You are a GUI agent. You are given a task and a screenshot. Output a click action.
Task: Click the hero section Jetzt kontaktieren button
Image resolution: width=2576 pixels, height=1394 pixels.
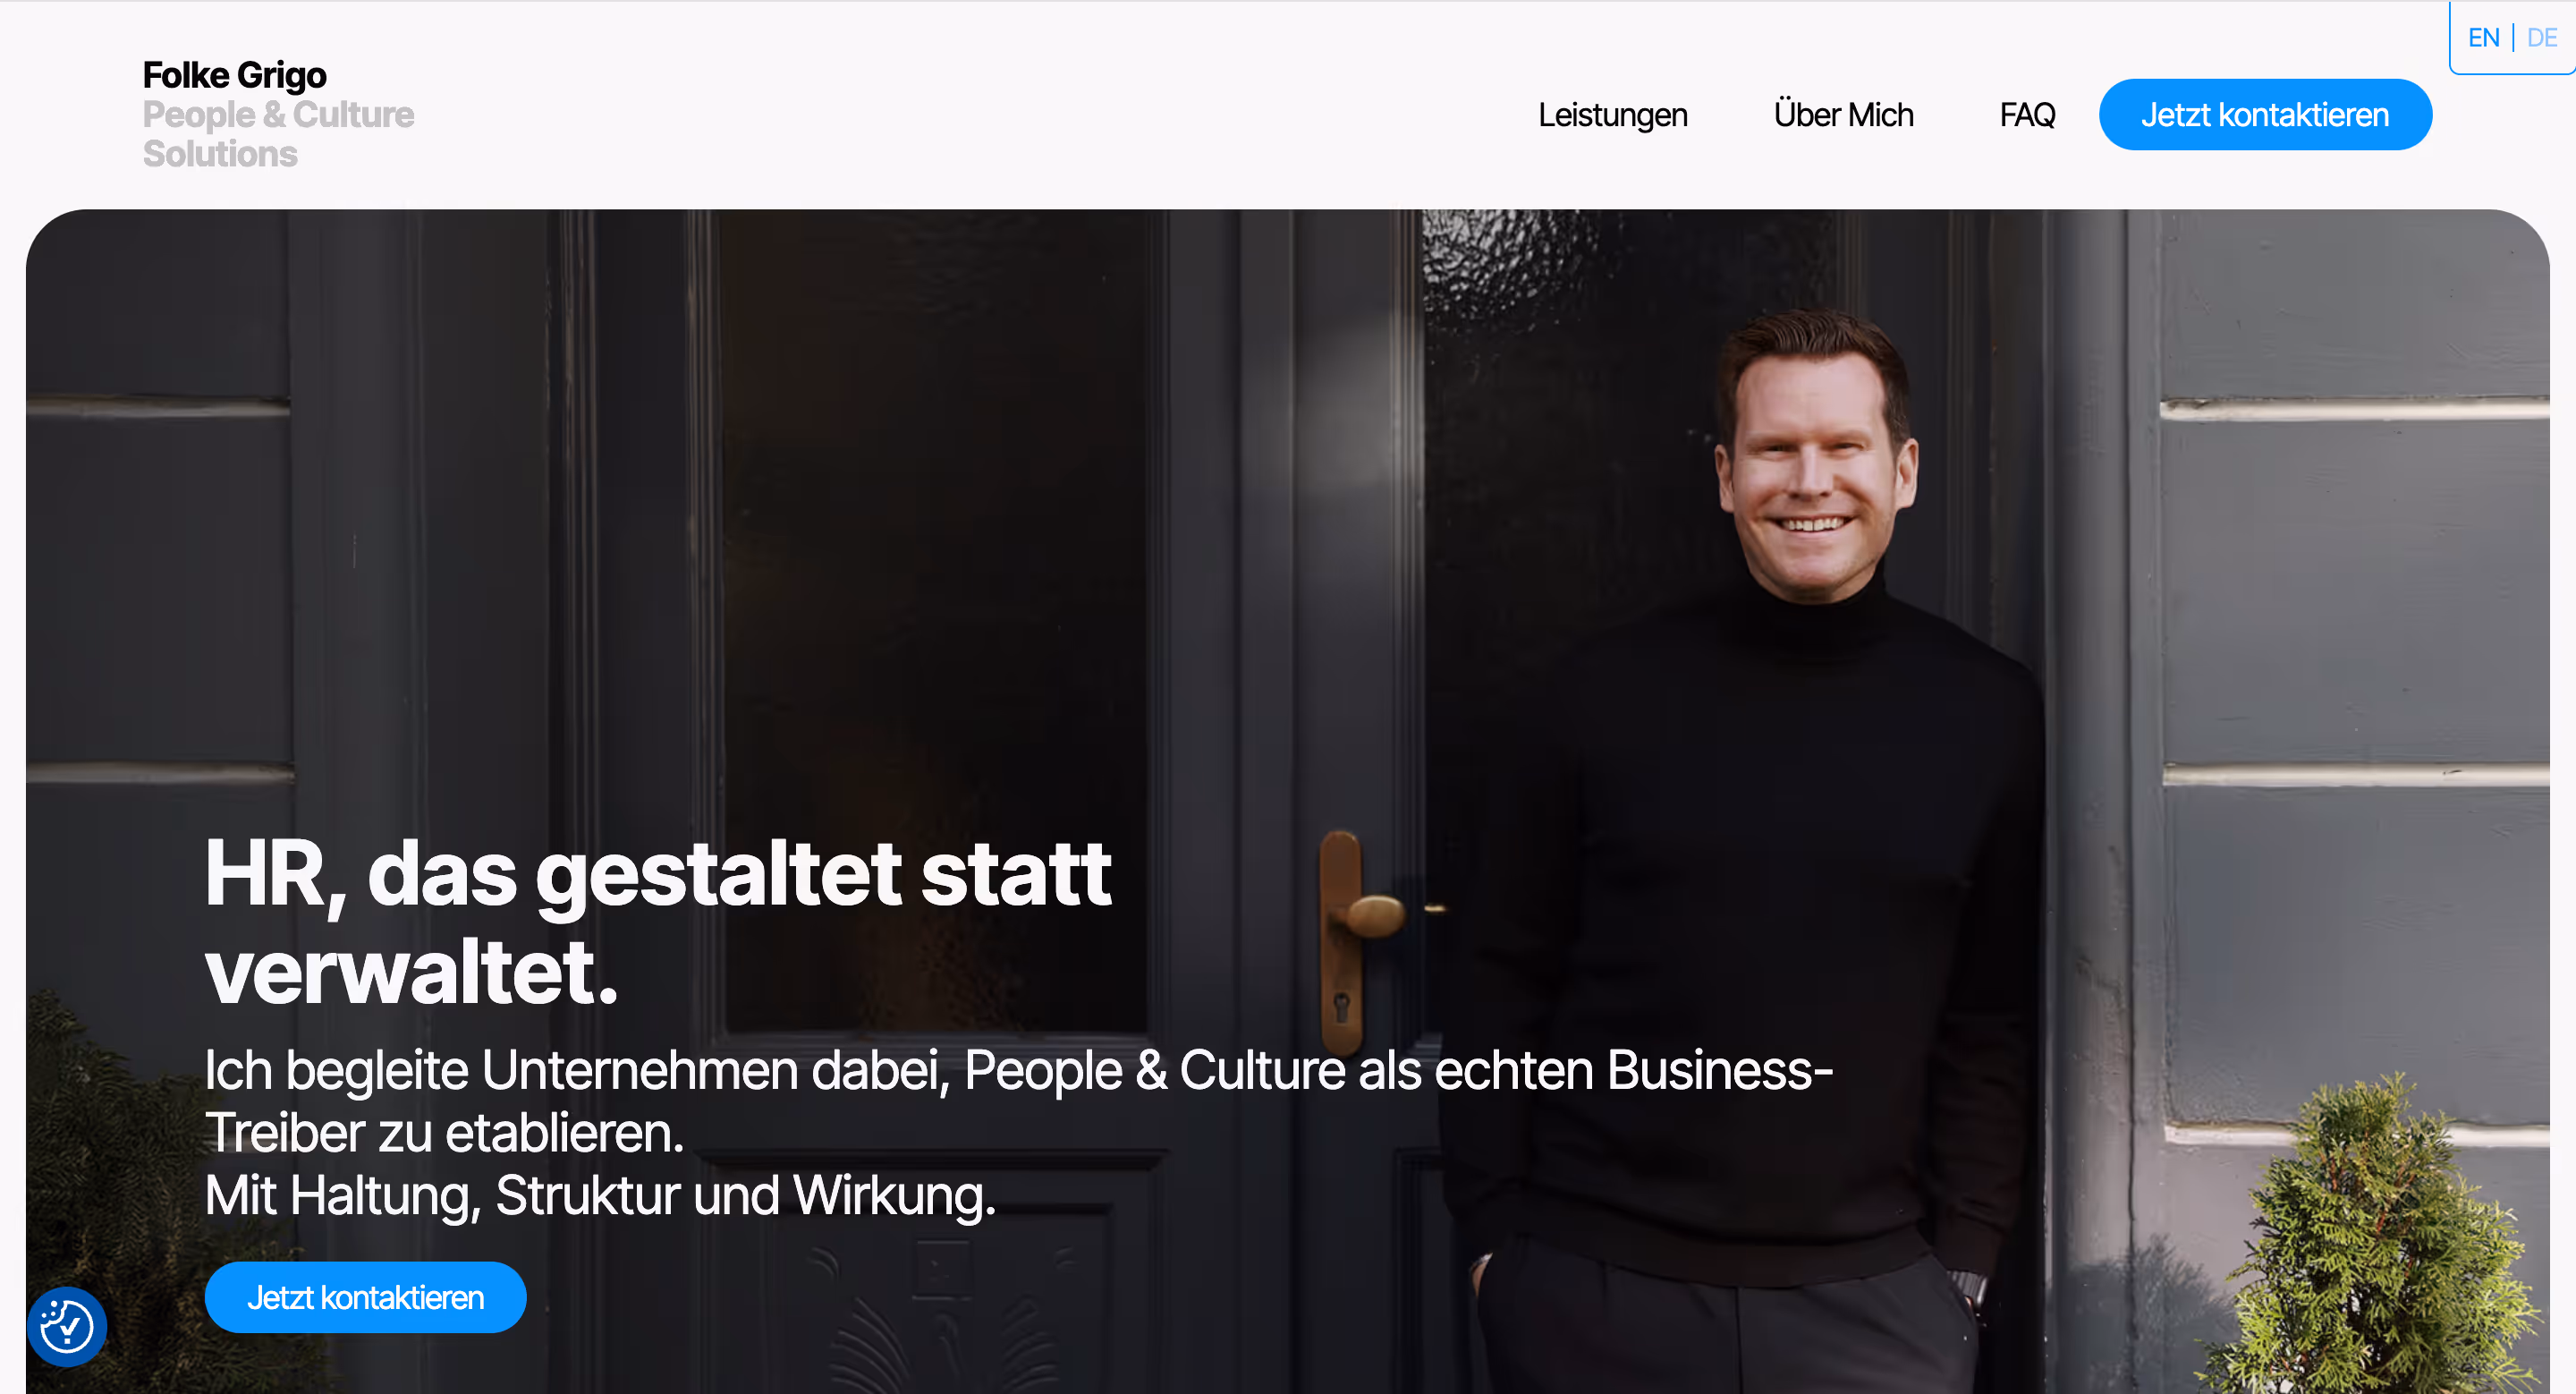pyautogui.click(x=365, y=1297)
